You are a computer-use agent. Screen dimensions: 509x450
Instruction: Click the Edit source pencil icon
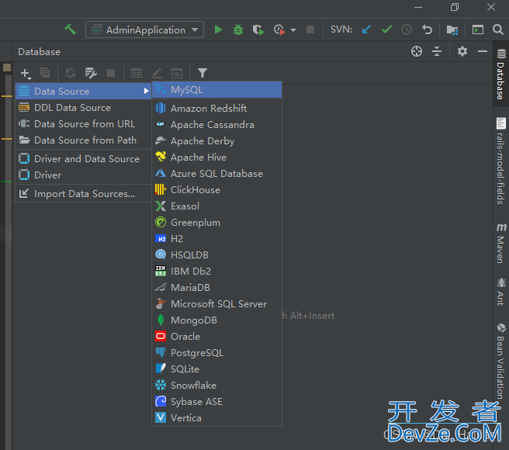click(157, 73)
